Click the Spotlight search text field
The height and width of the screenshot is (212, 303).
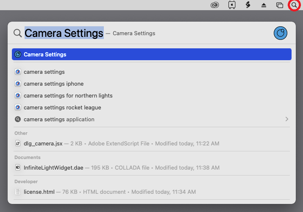coord(170,33)
